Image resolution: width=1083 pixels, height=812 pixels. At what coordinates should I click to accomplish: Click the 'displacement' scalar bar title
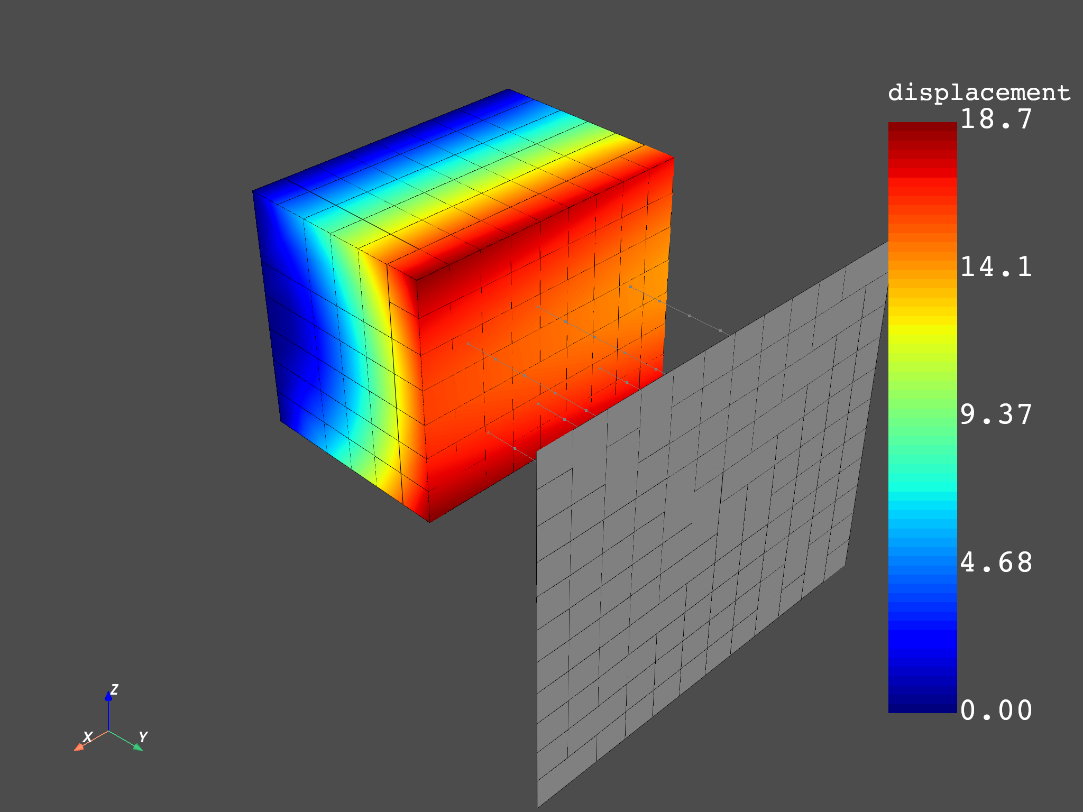point(979,93)
